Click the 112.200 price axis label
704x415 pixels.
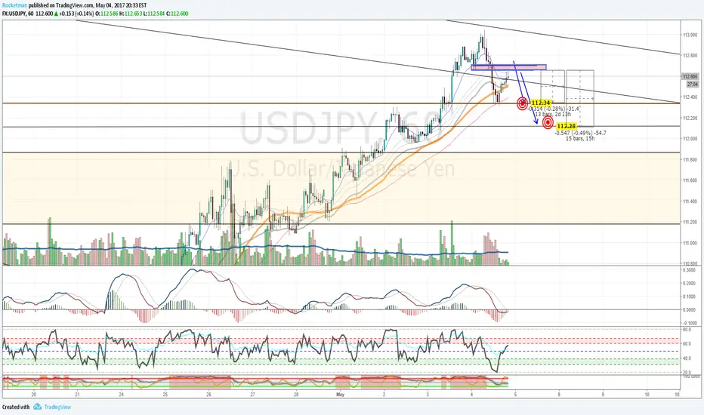(x=690, y=118)
